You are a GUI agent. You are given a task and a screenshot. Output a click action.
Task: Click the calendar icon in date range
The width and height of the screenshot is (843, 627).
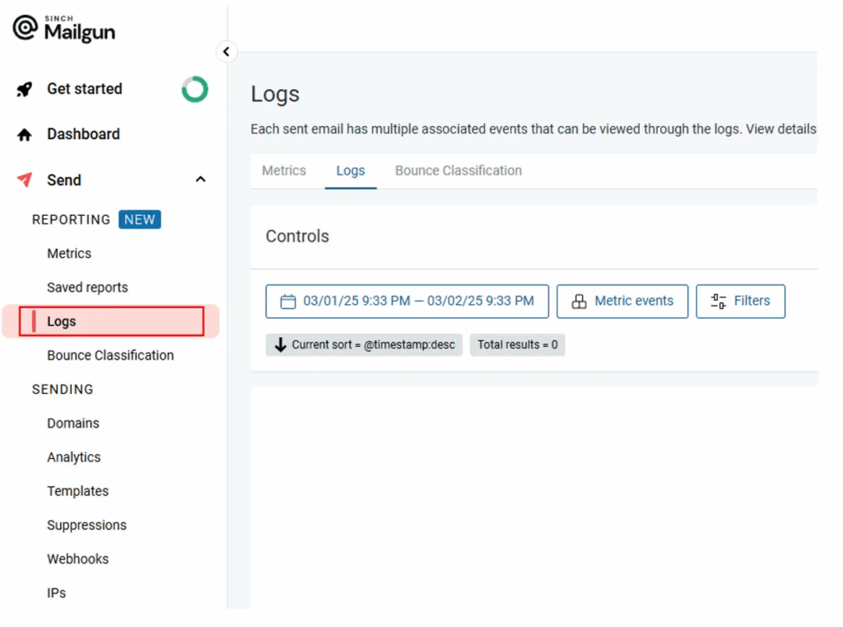288,302
